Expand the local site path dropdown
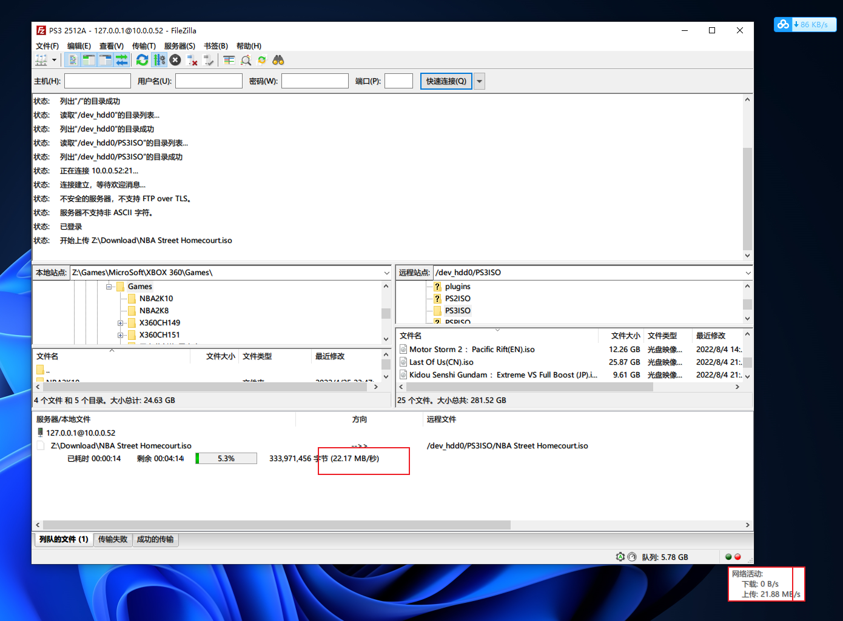Screen dimensions: 843x621 point(386,273)
